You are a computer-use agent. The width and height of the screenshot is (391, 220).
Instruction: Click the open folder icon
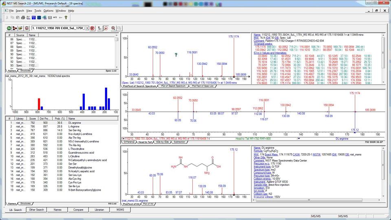[x=21, y=28]
